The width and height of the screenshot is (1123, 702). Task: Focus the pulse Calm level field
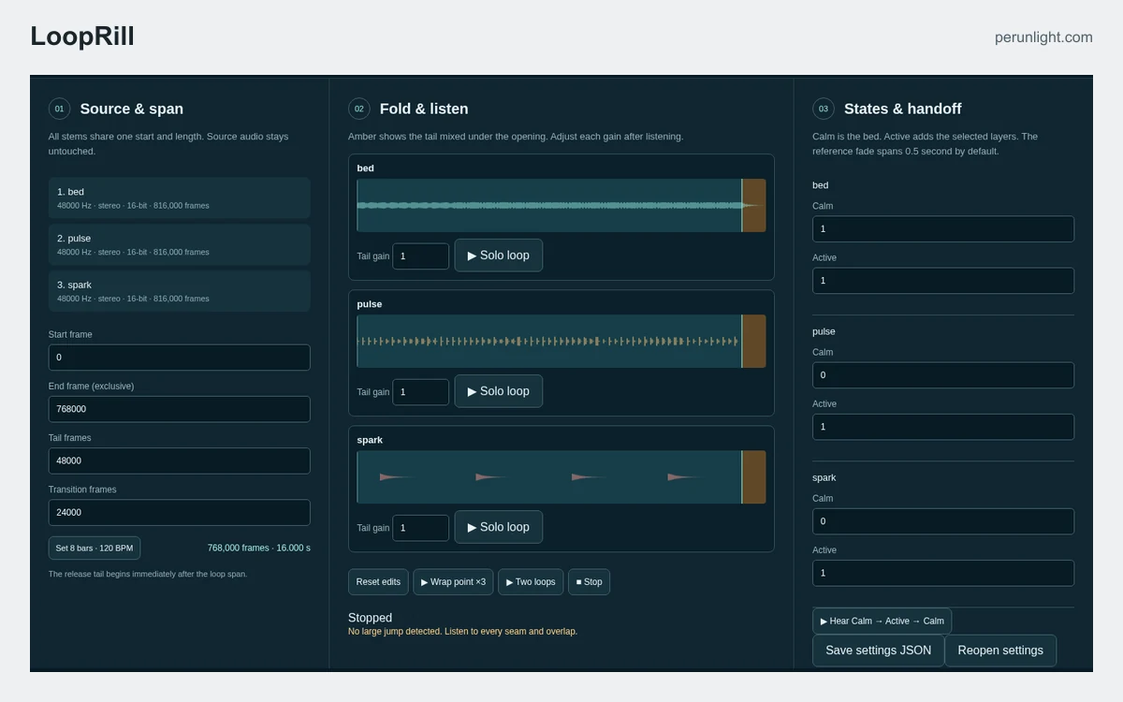(x=943, y=375)
